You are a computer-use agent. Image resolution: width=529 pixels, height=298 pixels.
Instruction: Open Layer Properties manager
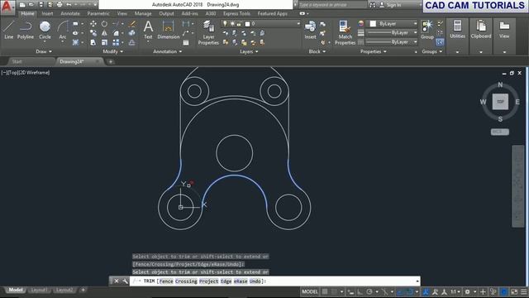(x=208, y=32)
